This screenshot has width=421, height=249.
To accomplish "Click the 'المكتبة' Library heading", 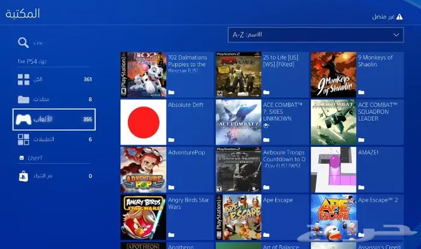I will 23,13.
